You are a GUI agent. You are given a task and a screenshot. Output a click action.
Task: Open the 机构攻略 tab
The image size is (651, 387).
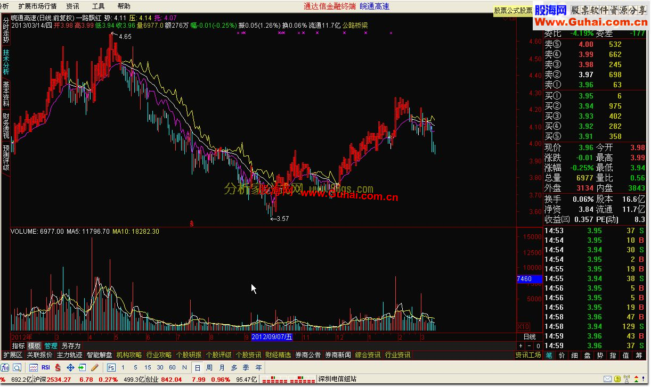[129, 355]
